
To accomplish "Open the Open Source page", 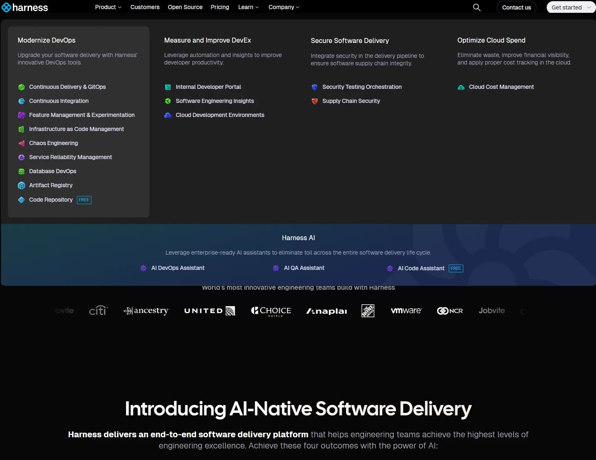I will coord(185,7).
